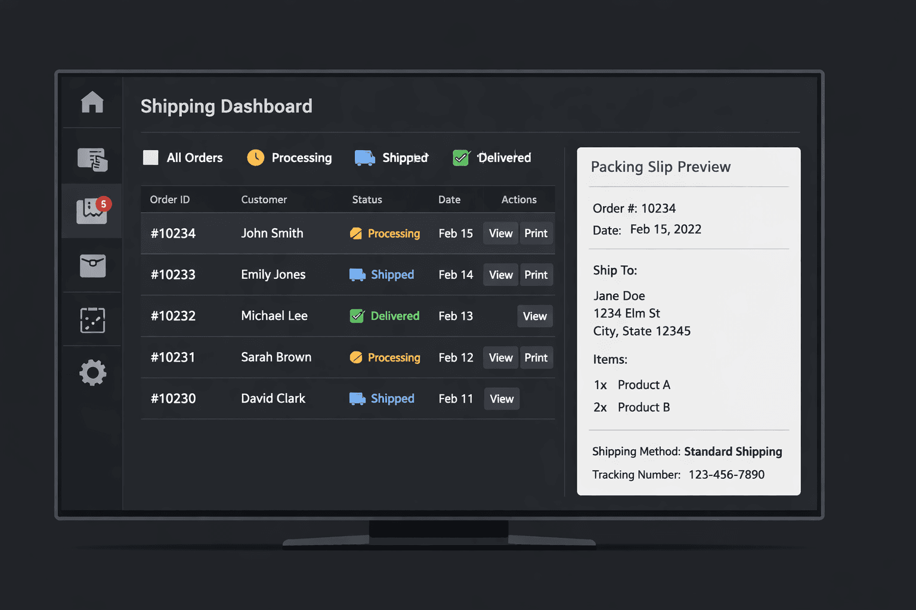
Task: Select the Emily Jones order row
Action: (273, 275)
